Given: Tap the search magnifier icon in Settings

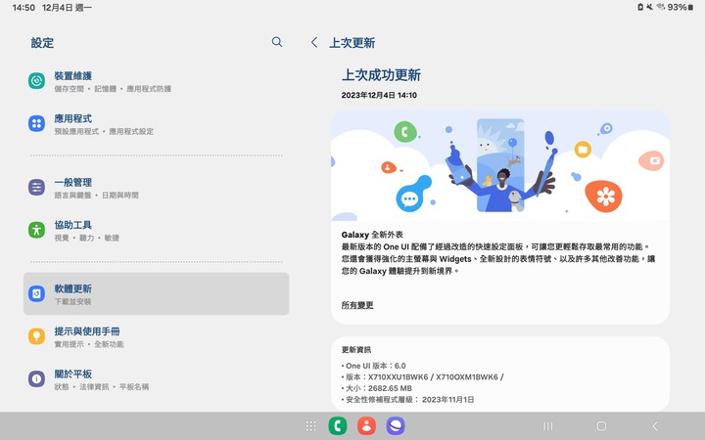Looking at the screenshot, I should click(x=277, y=42).
